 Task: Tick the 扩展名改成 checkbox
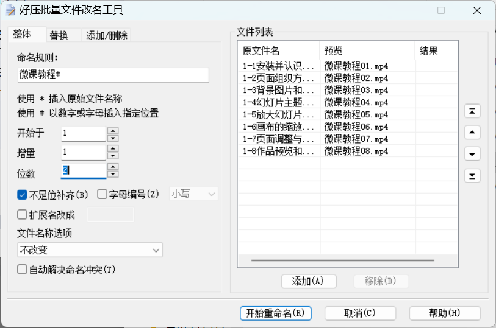(x=23, y=214)
